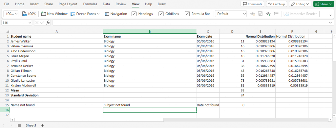
Task: Select column B header
Action: pos(150,32)
